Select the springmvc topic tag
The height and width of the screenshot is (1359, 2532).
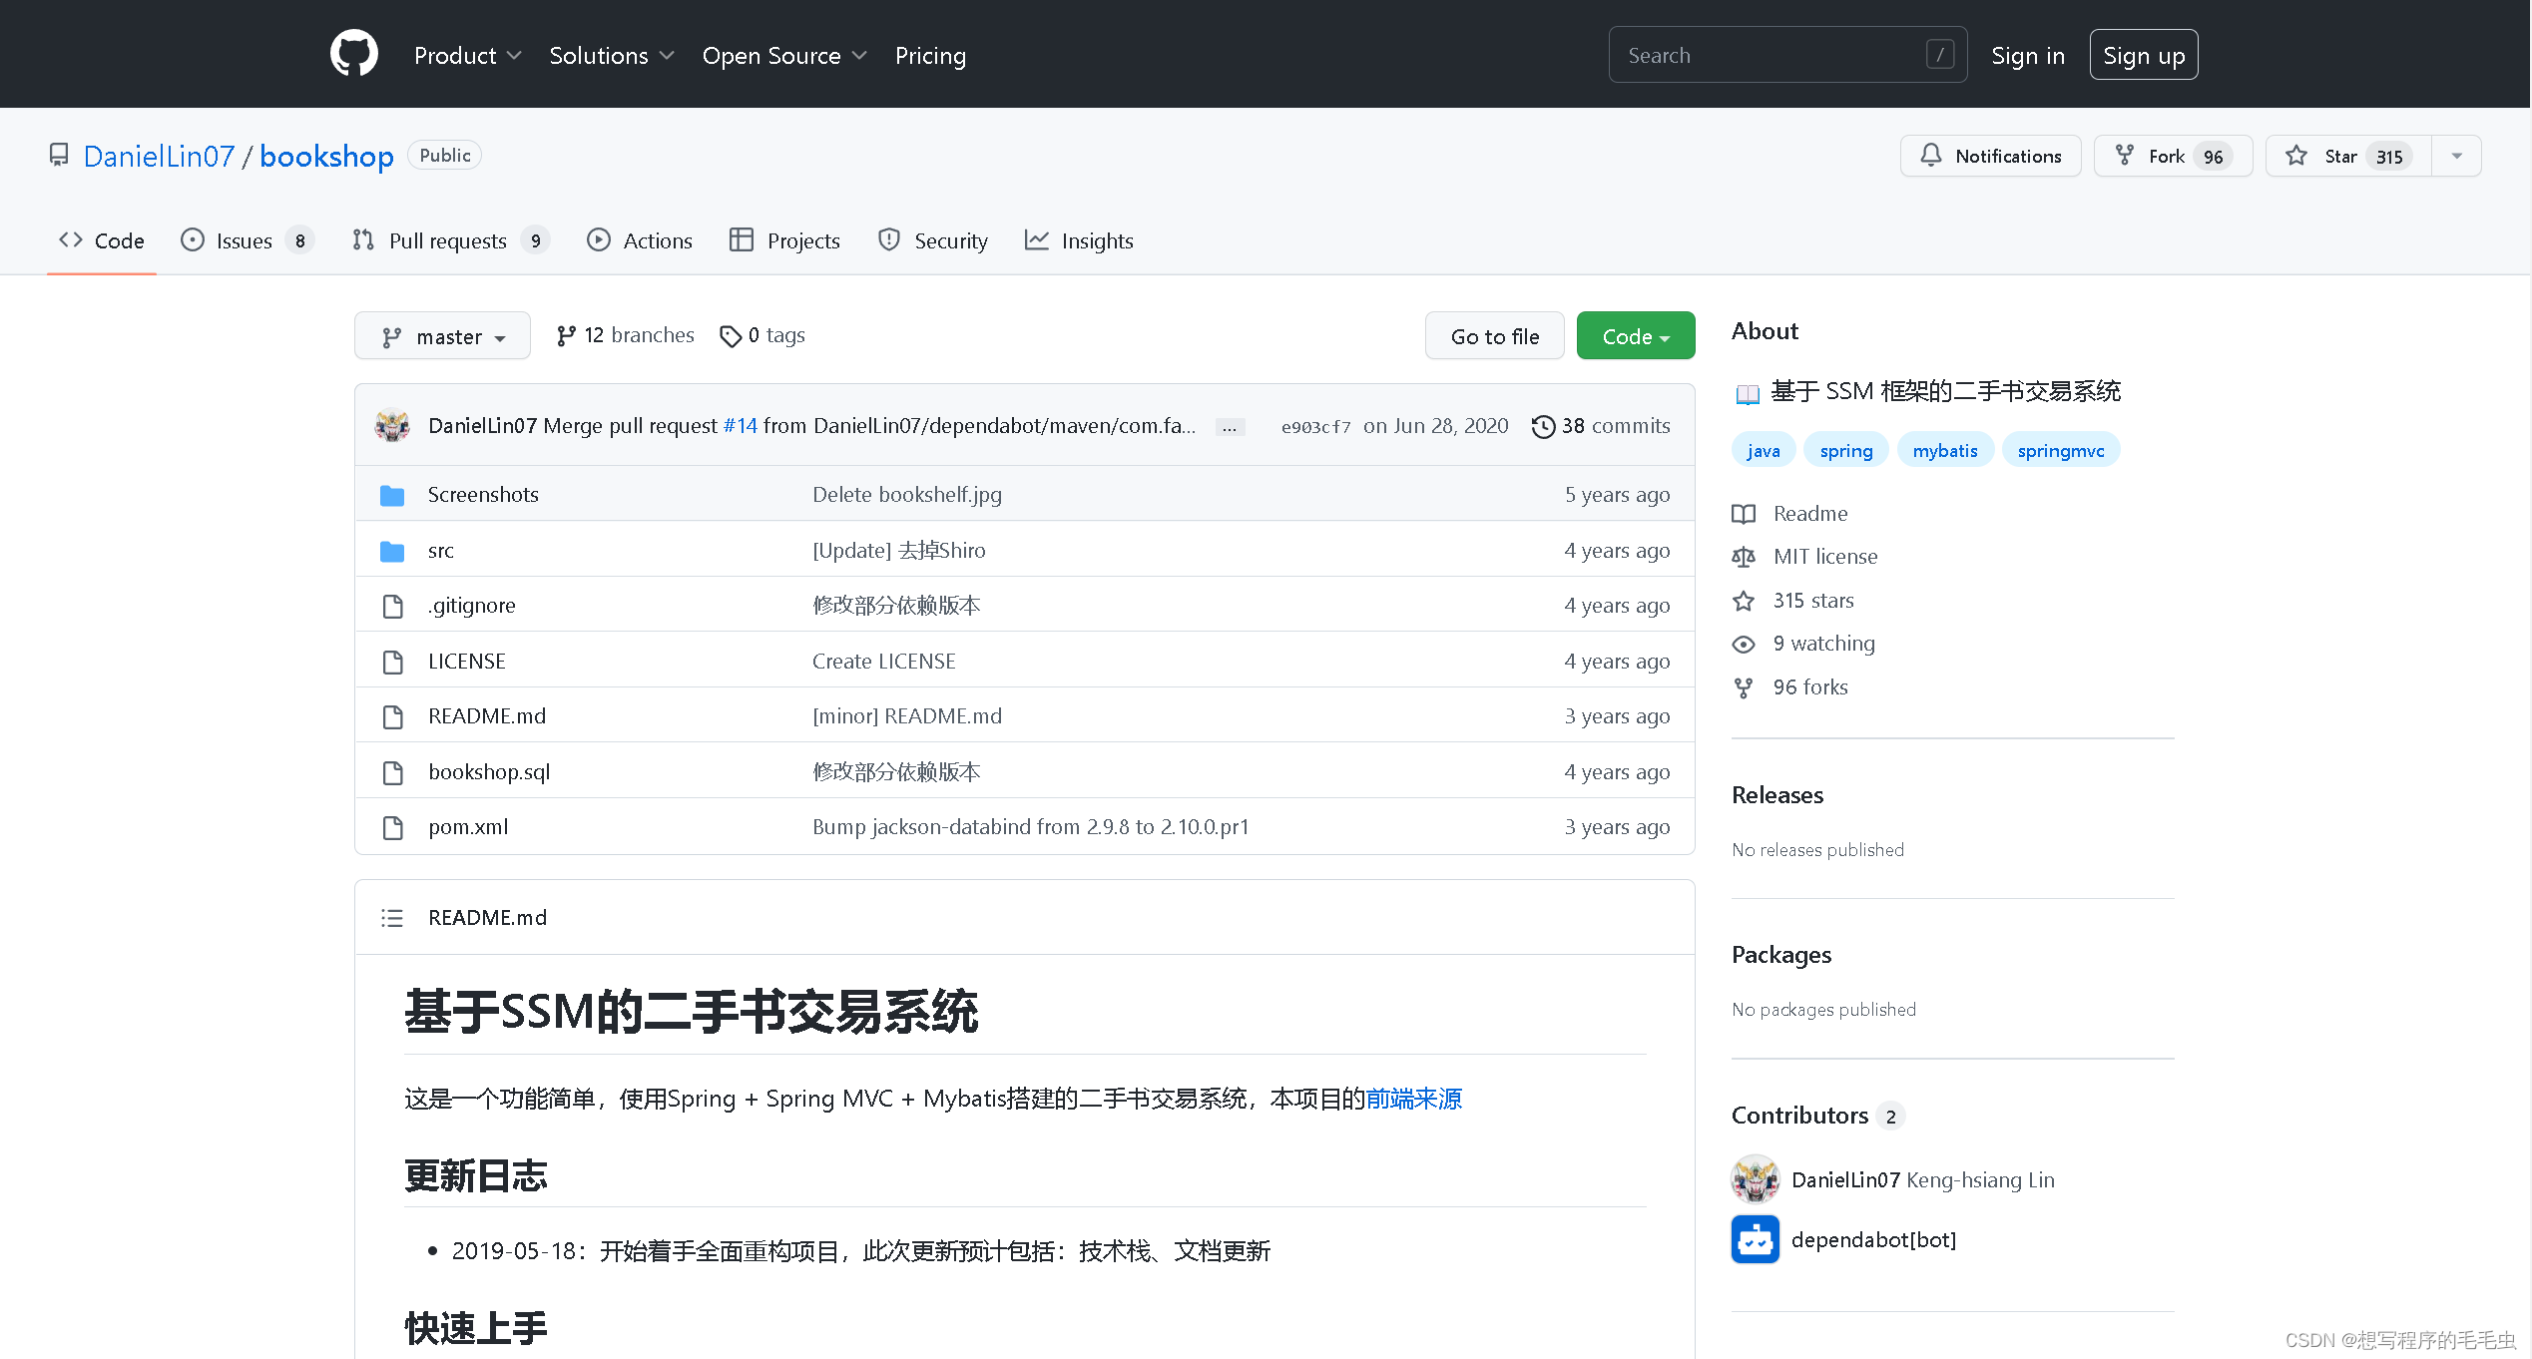pyautogui.click(x=2061, y=450)
